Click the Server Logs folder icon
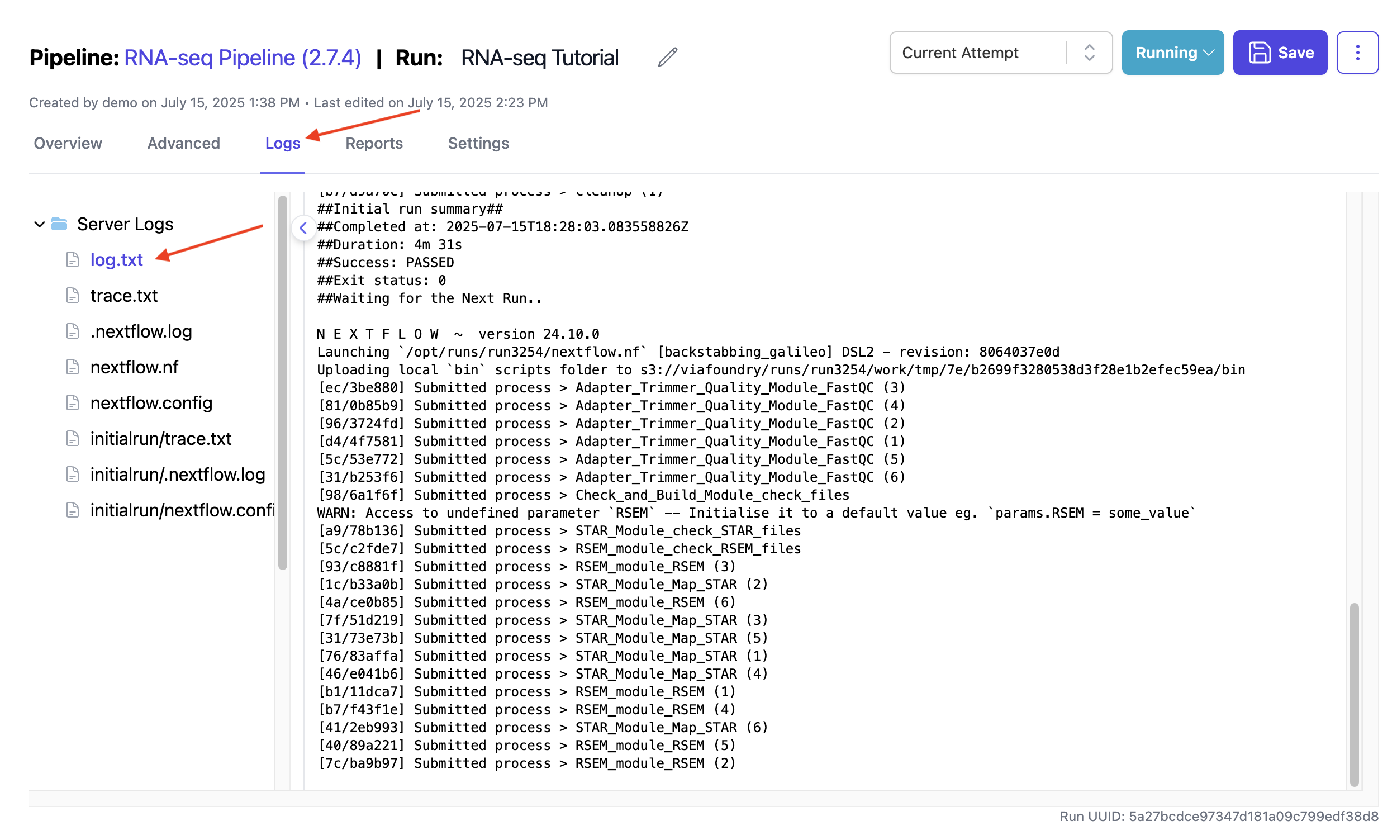1397x835 pixels. [x=59, y=224]
